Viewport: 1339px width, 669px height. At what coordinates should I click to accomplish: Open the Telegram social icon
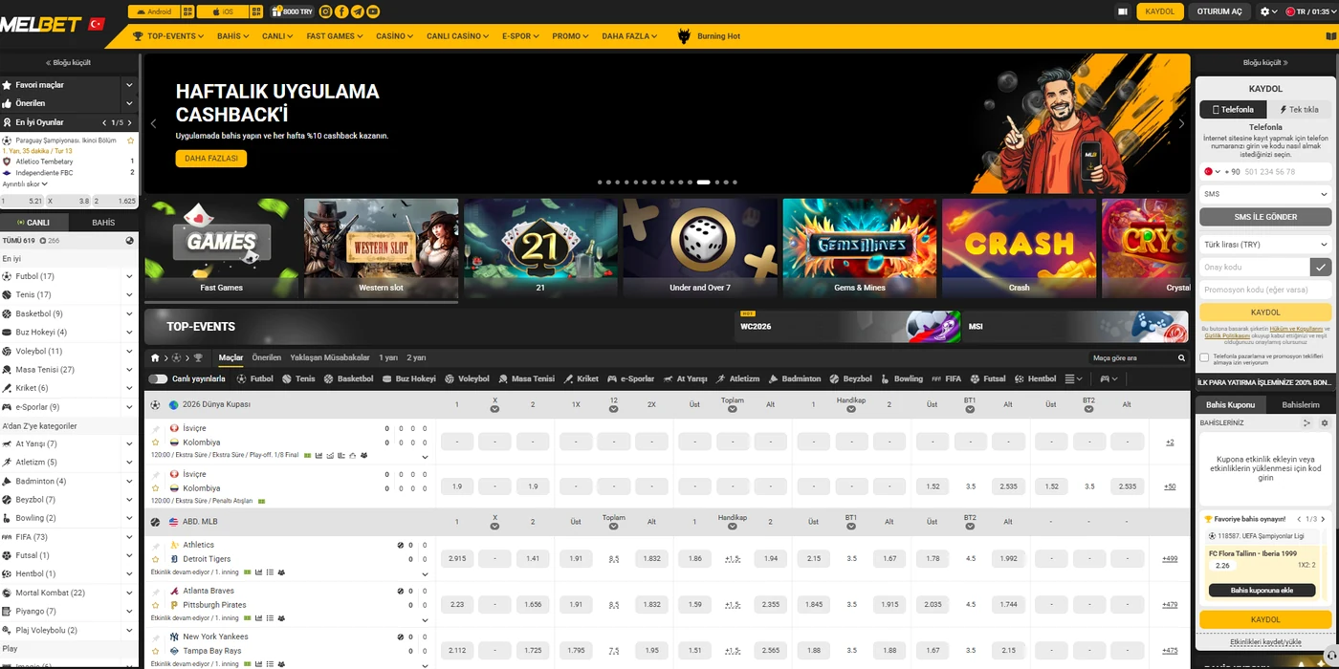point(357,11)
